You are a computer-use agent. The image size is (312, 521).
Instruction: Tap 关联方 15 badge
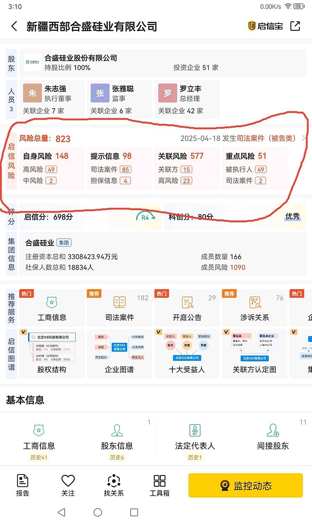coord(186,170)
